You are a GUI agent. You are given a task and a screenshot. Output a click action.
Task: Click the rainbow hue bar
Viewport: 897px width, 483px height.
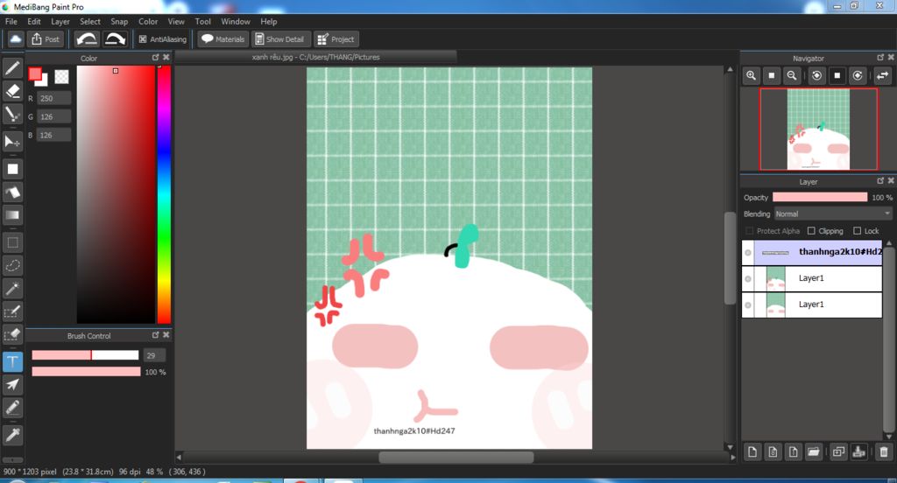tap(164, 194)
